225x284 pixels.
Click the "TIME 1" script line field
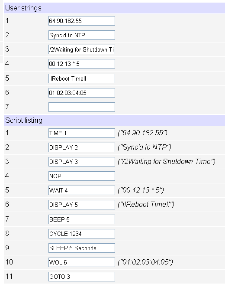click(x=82, y=133)
